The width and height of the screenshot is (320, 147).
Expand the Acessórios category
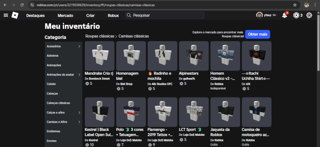point(64,46)
